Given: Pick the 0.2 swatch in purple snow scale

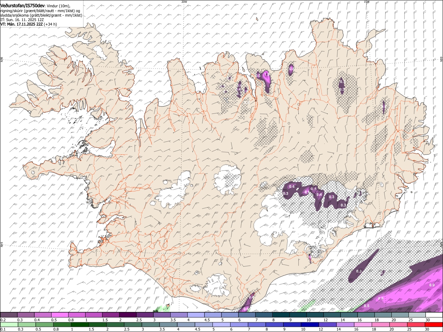Looking at the screenshot, I should 9,315.
